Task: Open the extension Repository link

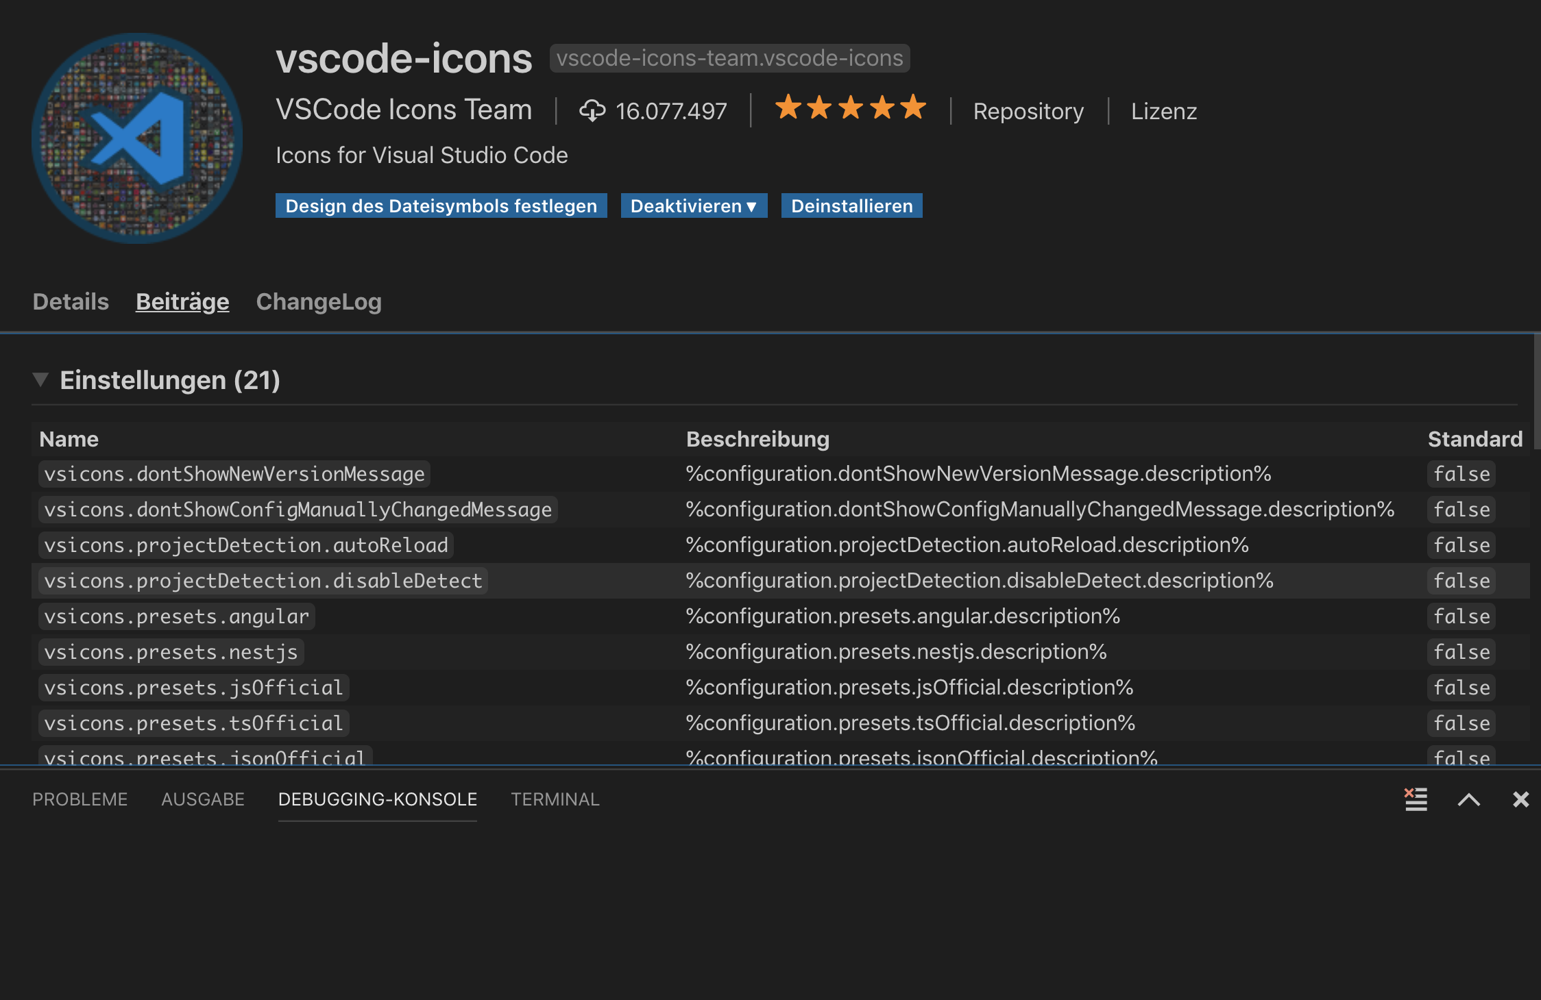Action: tap(1028, 111)
